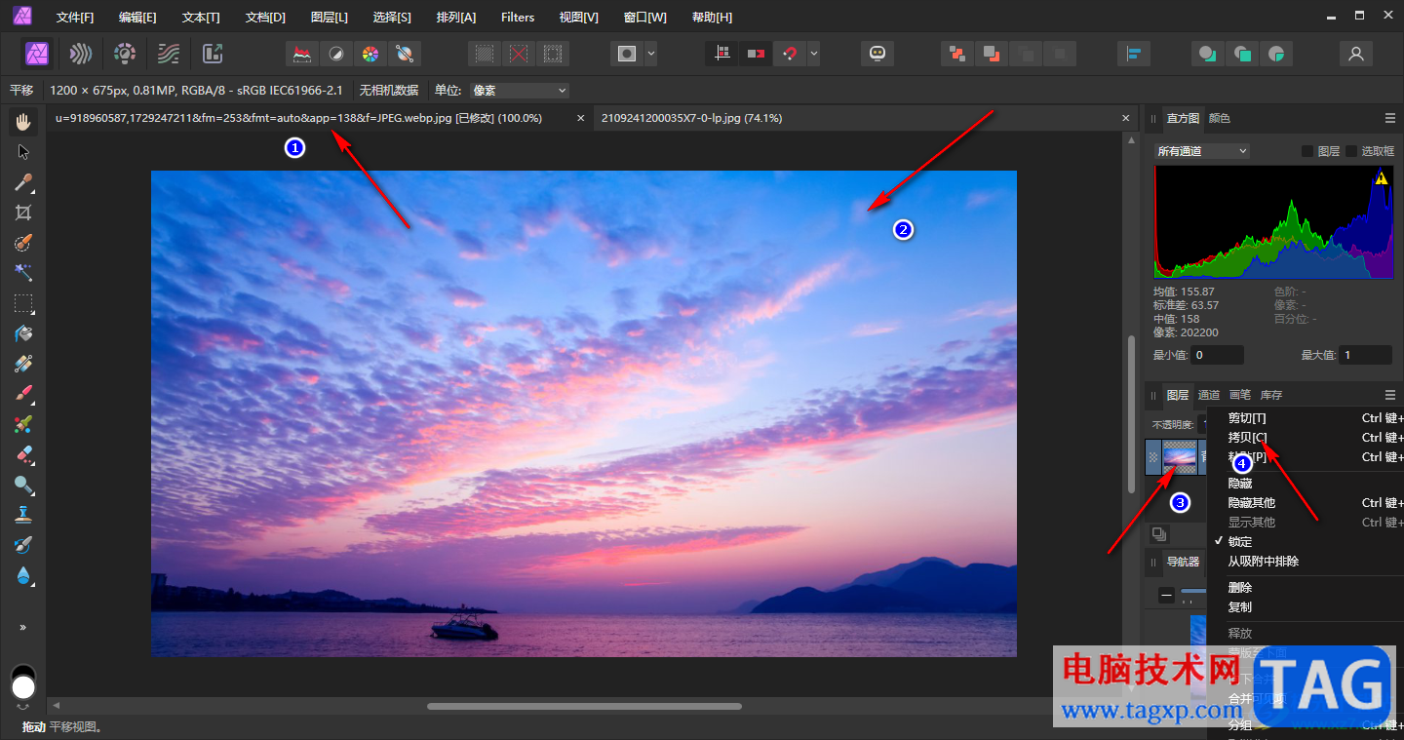Click the 最小值 input field

coord(1217,356)
